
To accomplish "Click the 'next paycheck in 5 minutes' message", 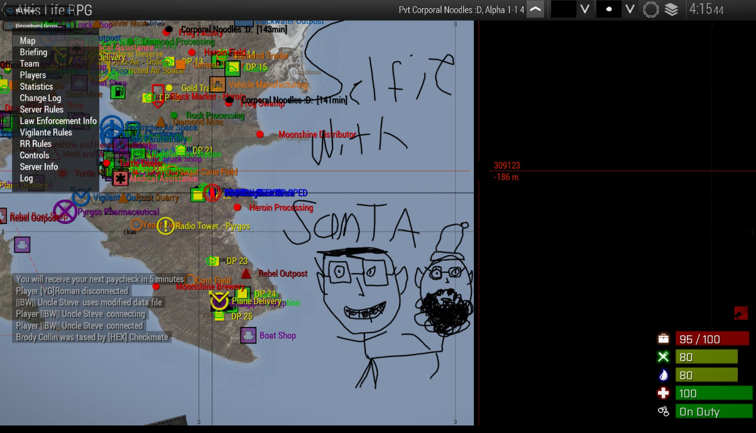I will click(x=100, y=279).
